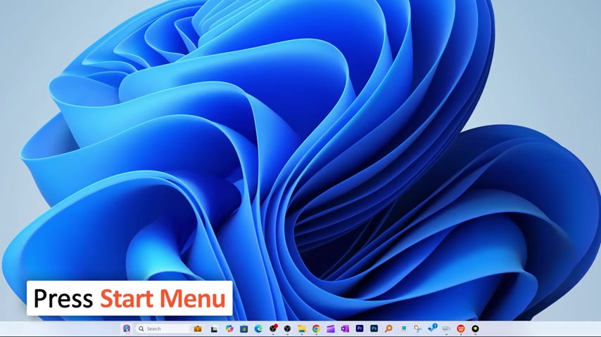Click the briefcase icon in the search box
The width and height of the screenshot is (601, 337).
coord(198,329)
